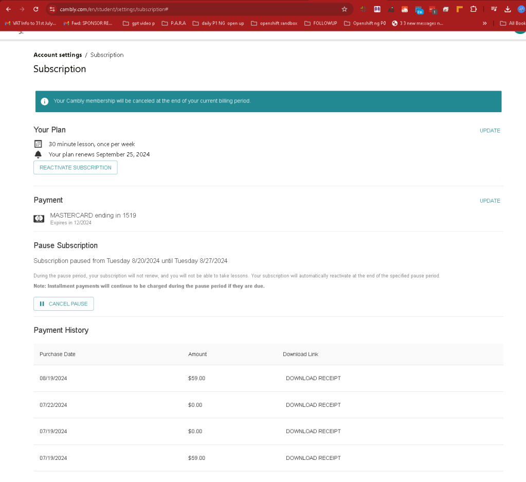
Task: Click REACTIVATE SUBSCRIPTION button
Action: (x=76, y=168)
